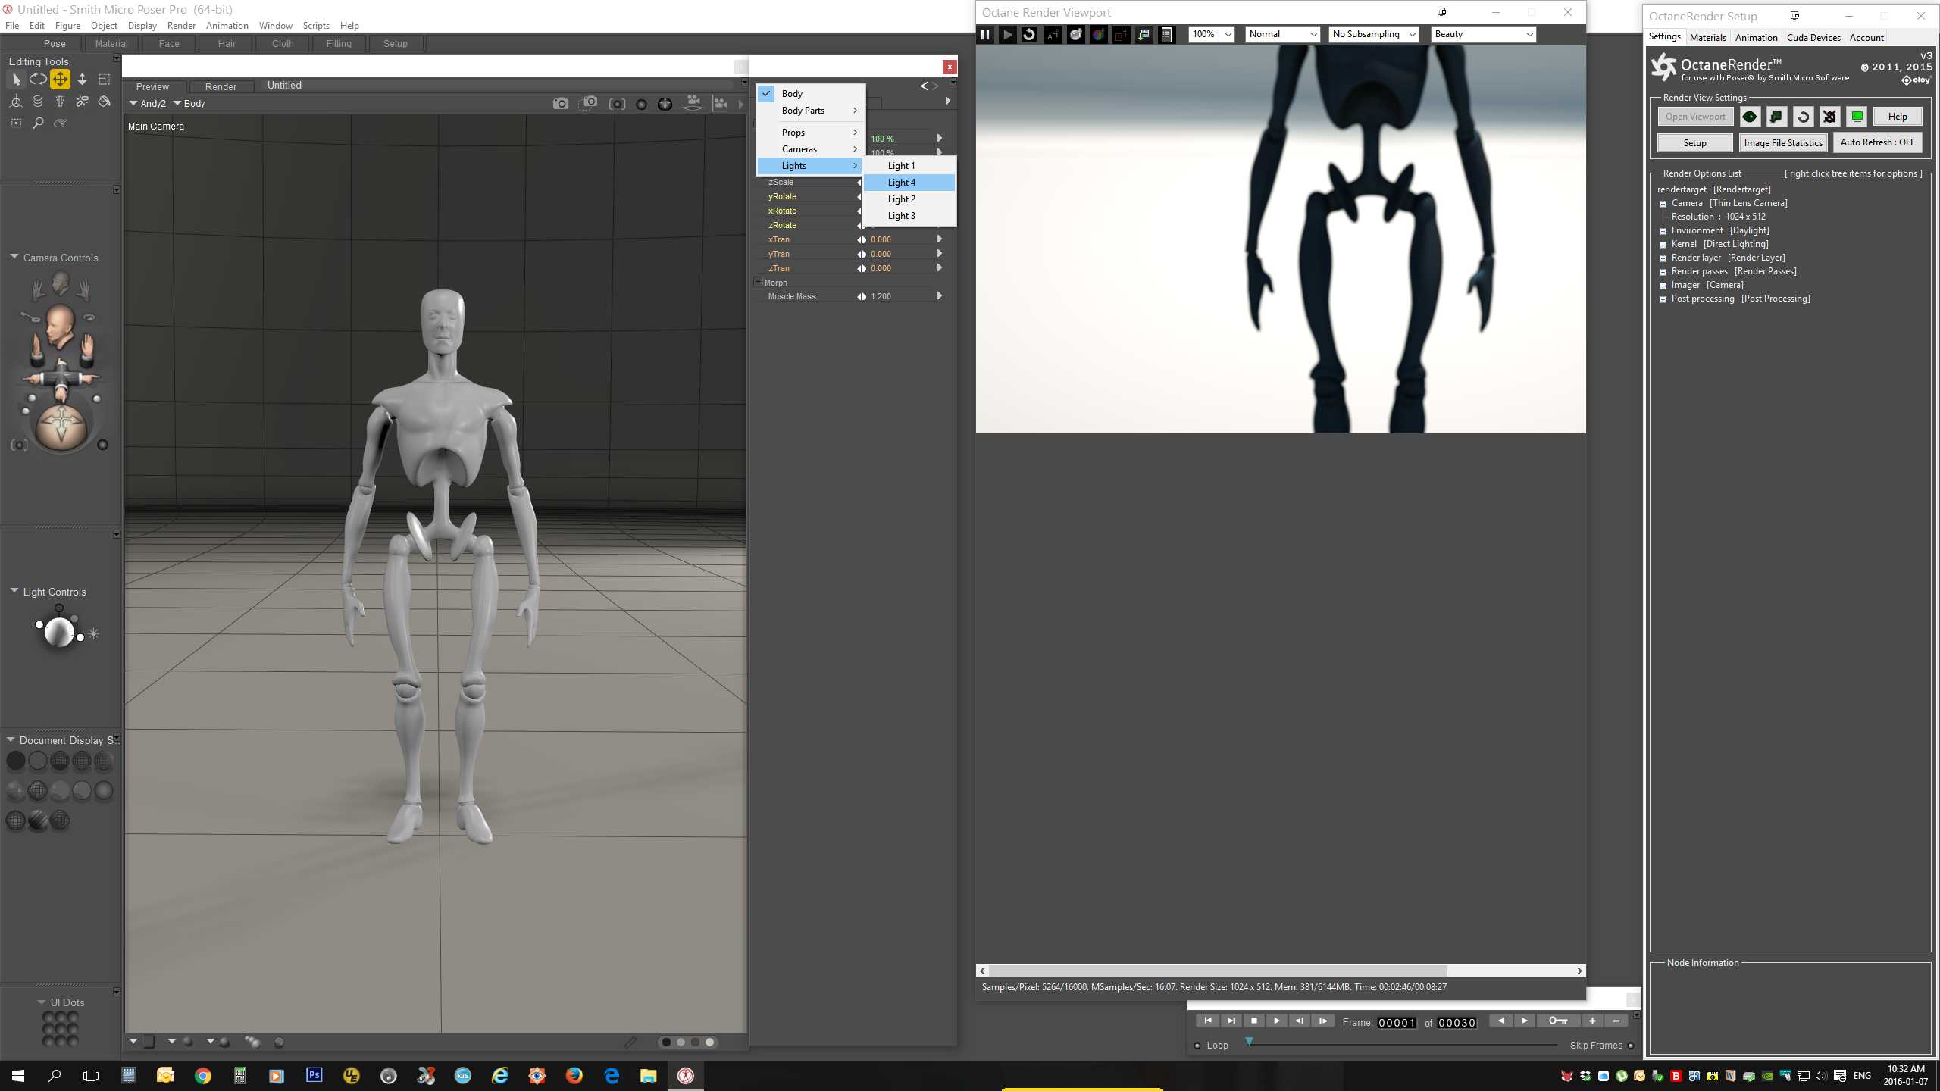Select the Chain Break tool
The width and height of the screenshot is (1940, 1091).
click(82, 101)
